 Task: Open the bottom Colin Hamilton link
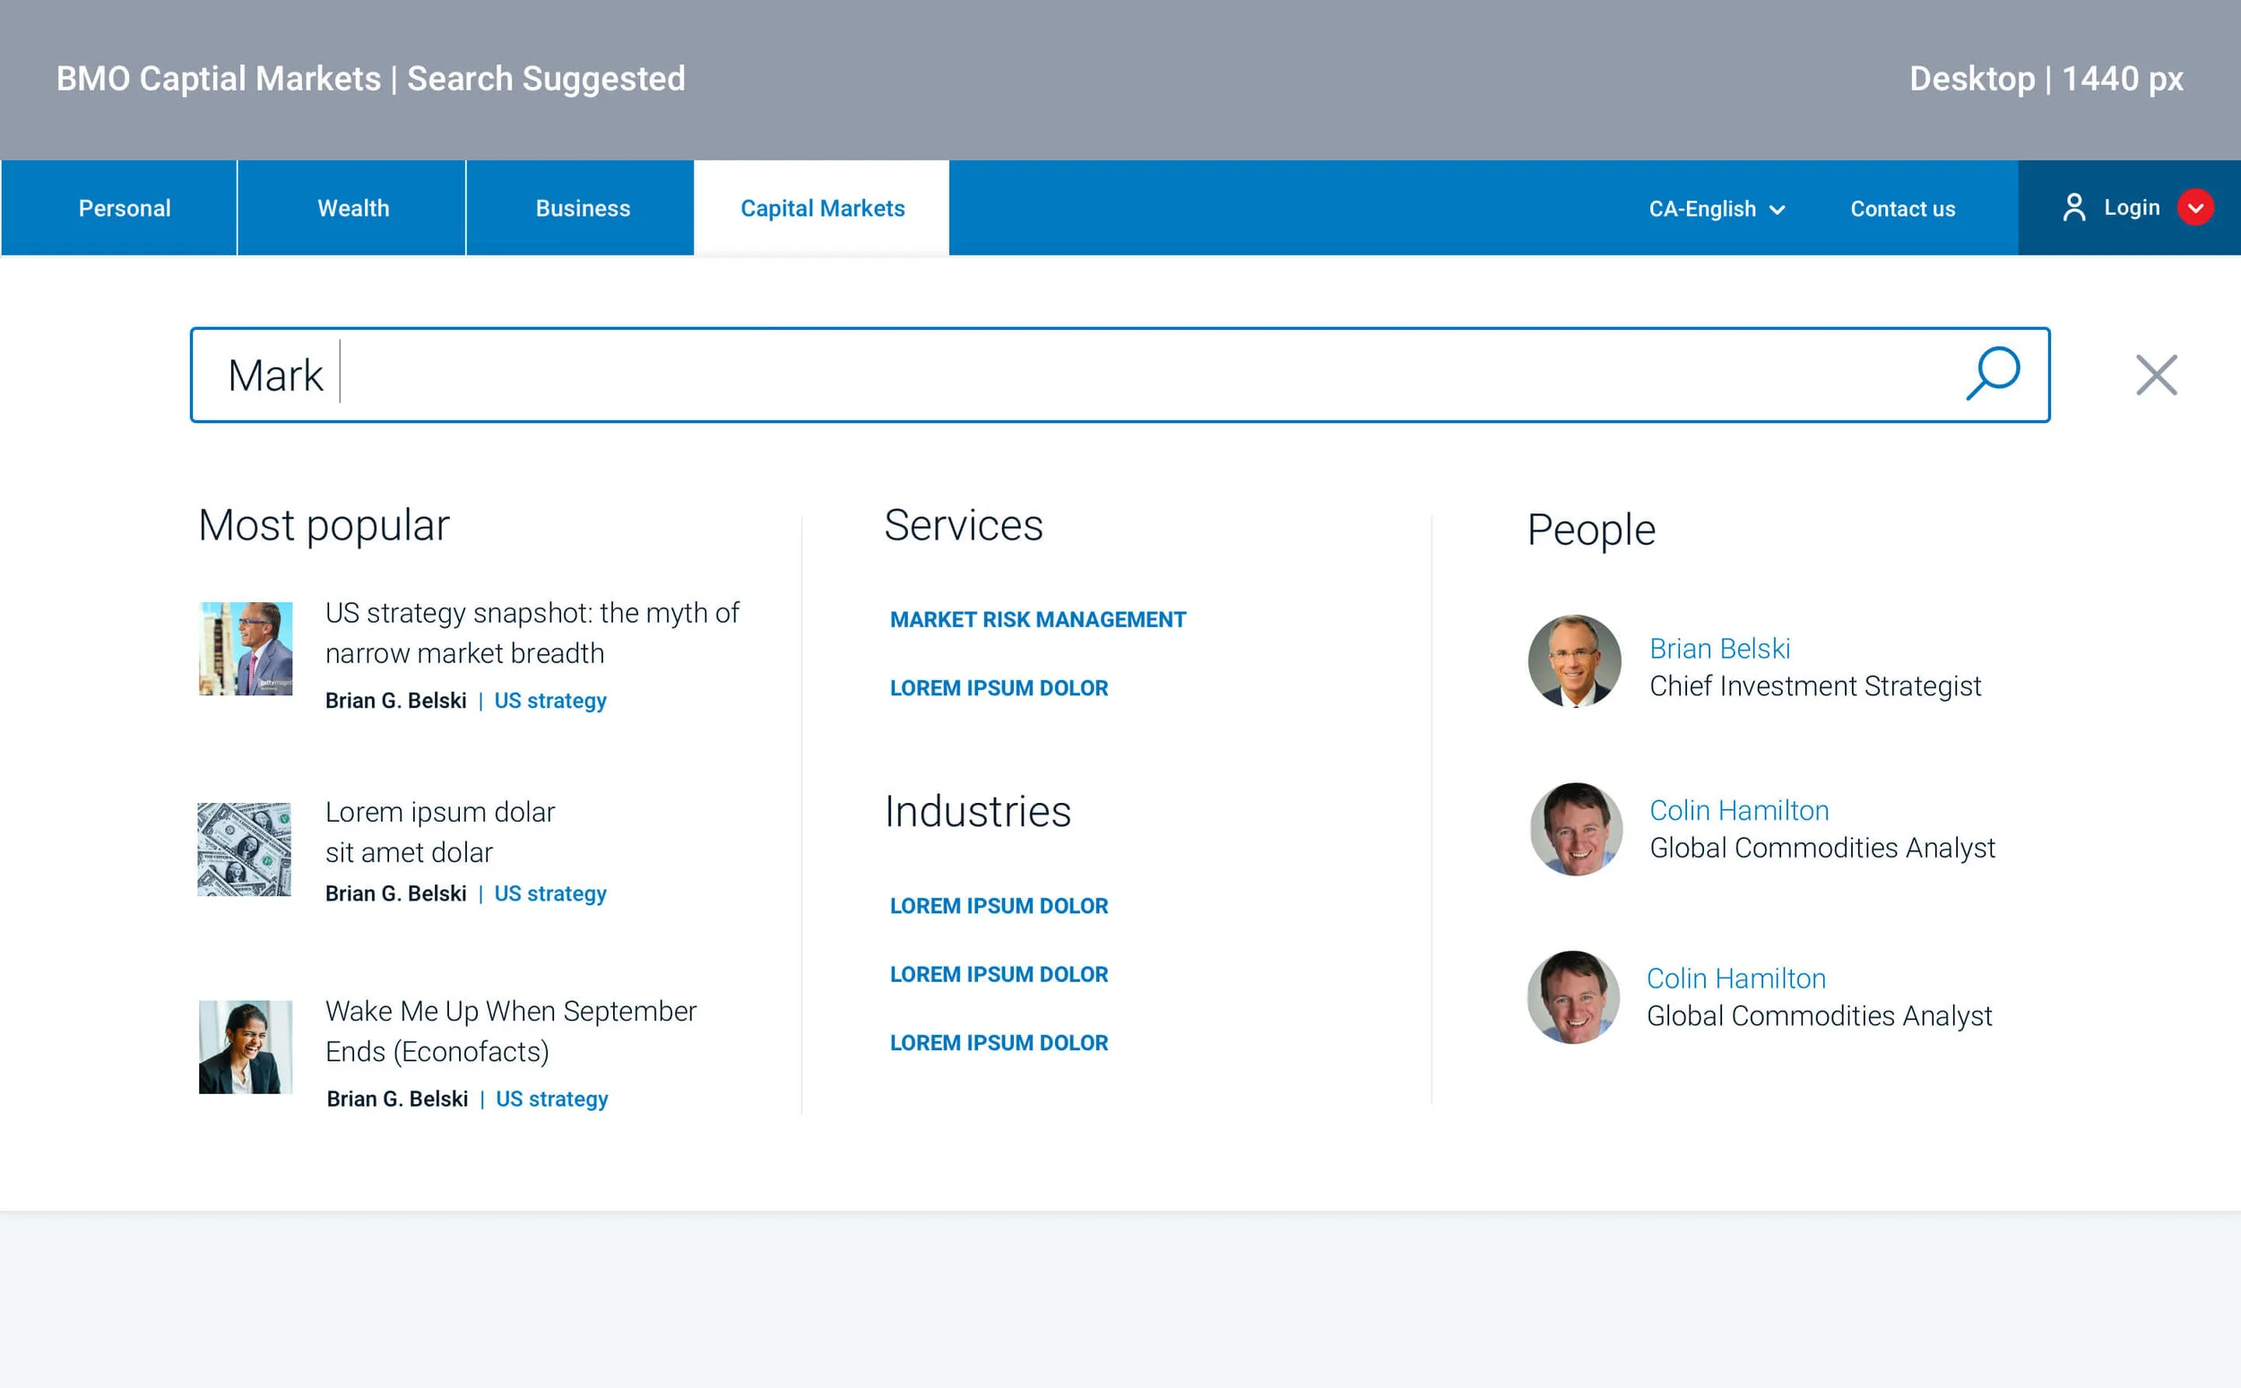(x=1735, y=978)
